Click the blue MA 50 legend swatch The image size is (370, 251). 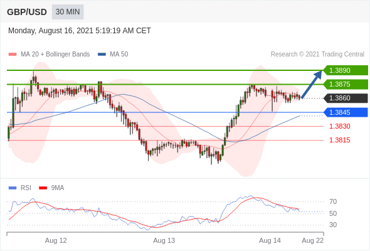click(102, 55)
